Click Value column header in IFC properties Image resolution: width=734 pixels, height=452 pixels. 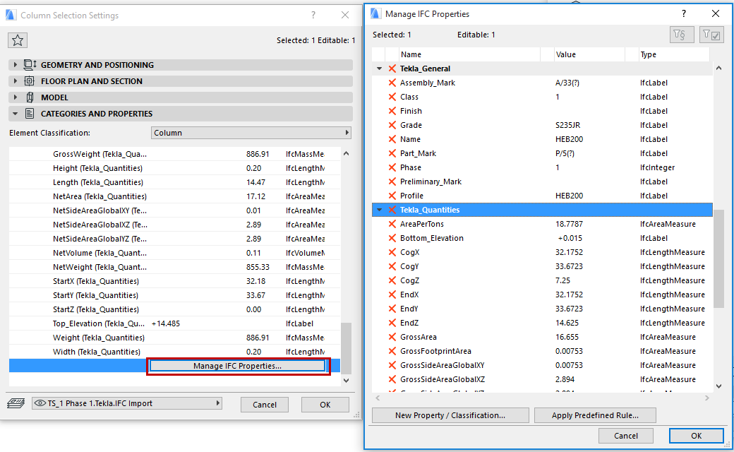coord(589,54)
